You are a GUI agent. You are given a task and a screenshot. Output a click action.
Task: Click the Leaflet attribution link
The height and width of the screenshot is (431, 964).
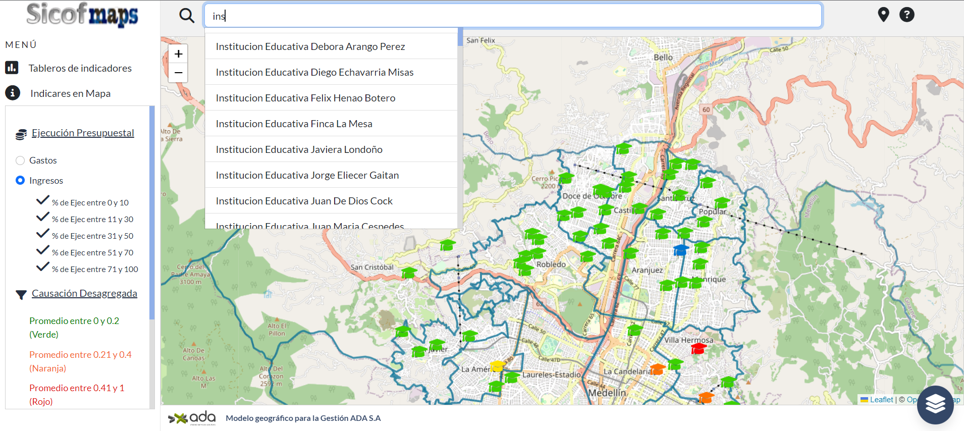(881, 400)
